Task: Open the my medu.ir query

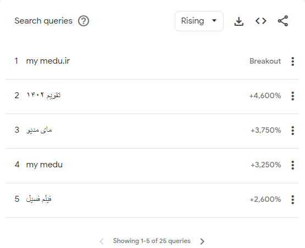Action: coord(48,61)
